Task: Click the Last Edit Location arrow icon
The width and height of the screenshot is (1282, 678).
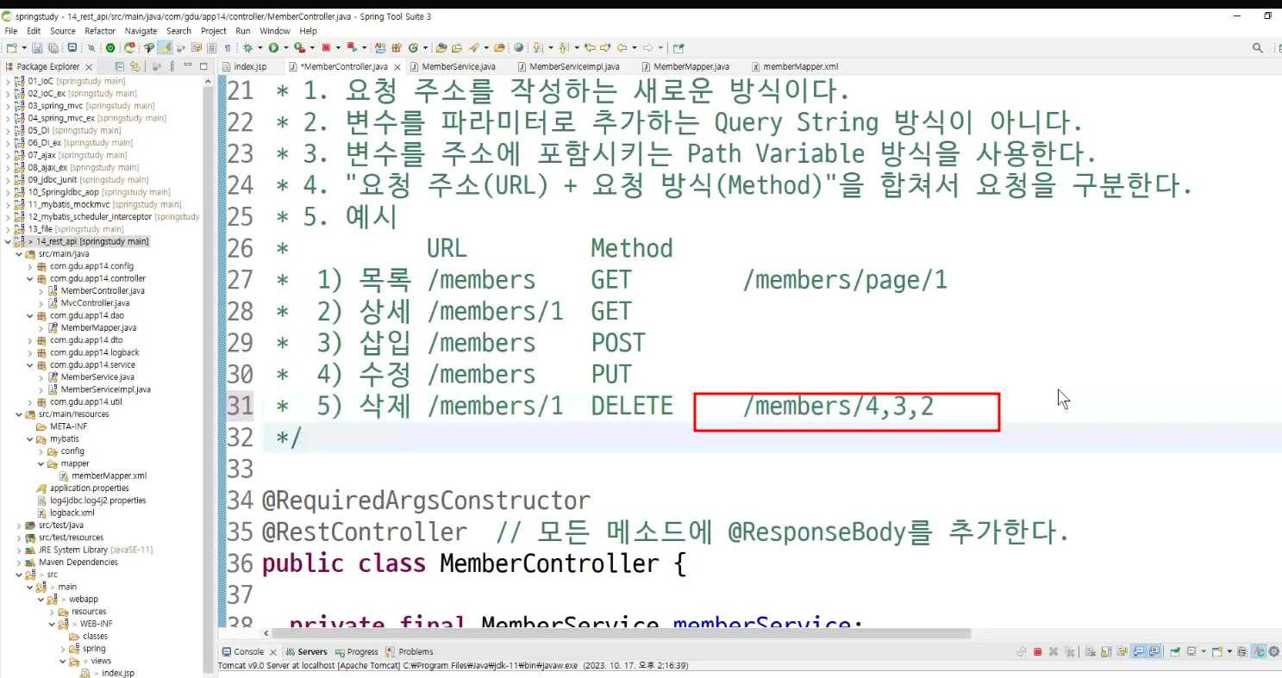Action: point(589,47)
